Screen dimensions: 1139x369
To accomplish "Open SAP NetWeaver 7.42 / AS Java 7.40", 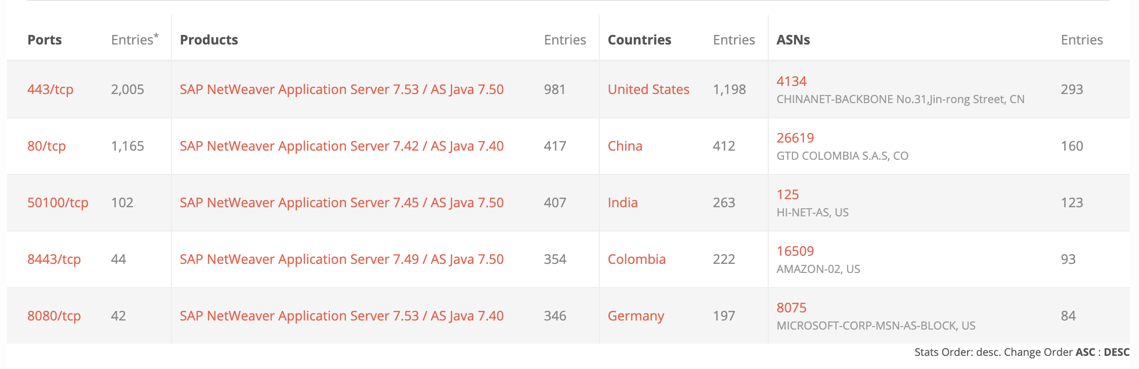I will (x=342, y=146).
